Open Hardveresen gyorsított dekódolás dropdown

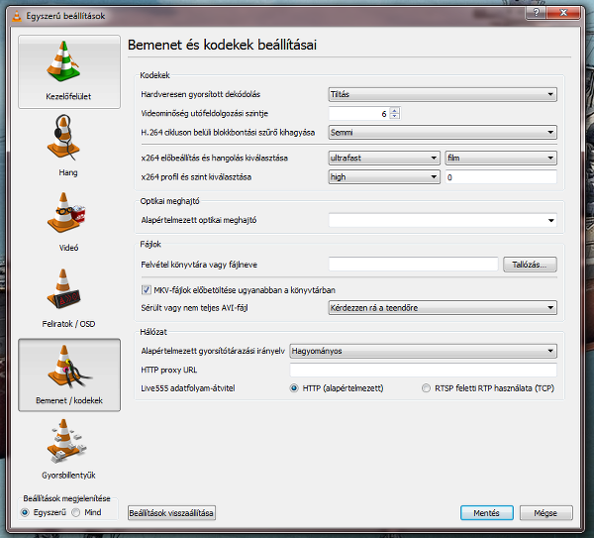pyautogui.click(x=443, y=94)
